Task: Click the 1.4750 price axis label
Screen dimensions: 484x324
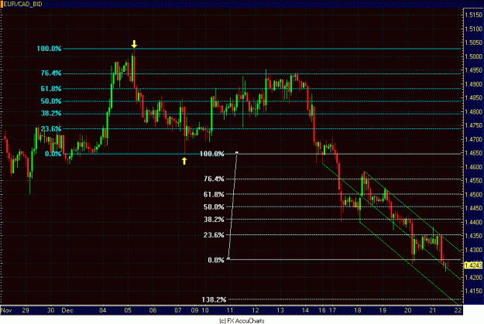Action: 473,125
